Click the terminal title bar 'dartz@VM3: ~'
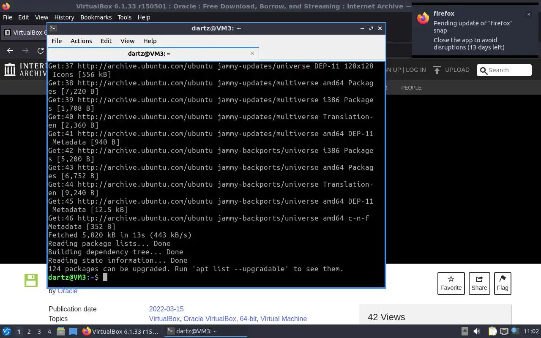 tap(216, 28)
